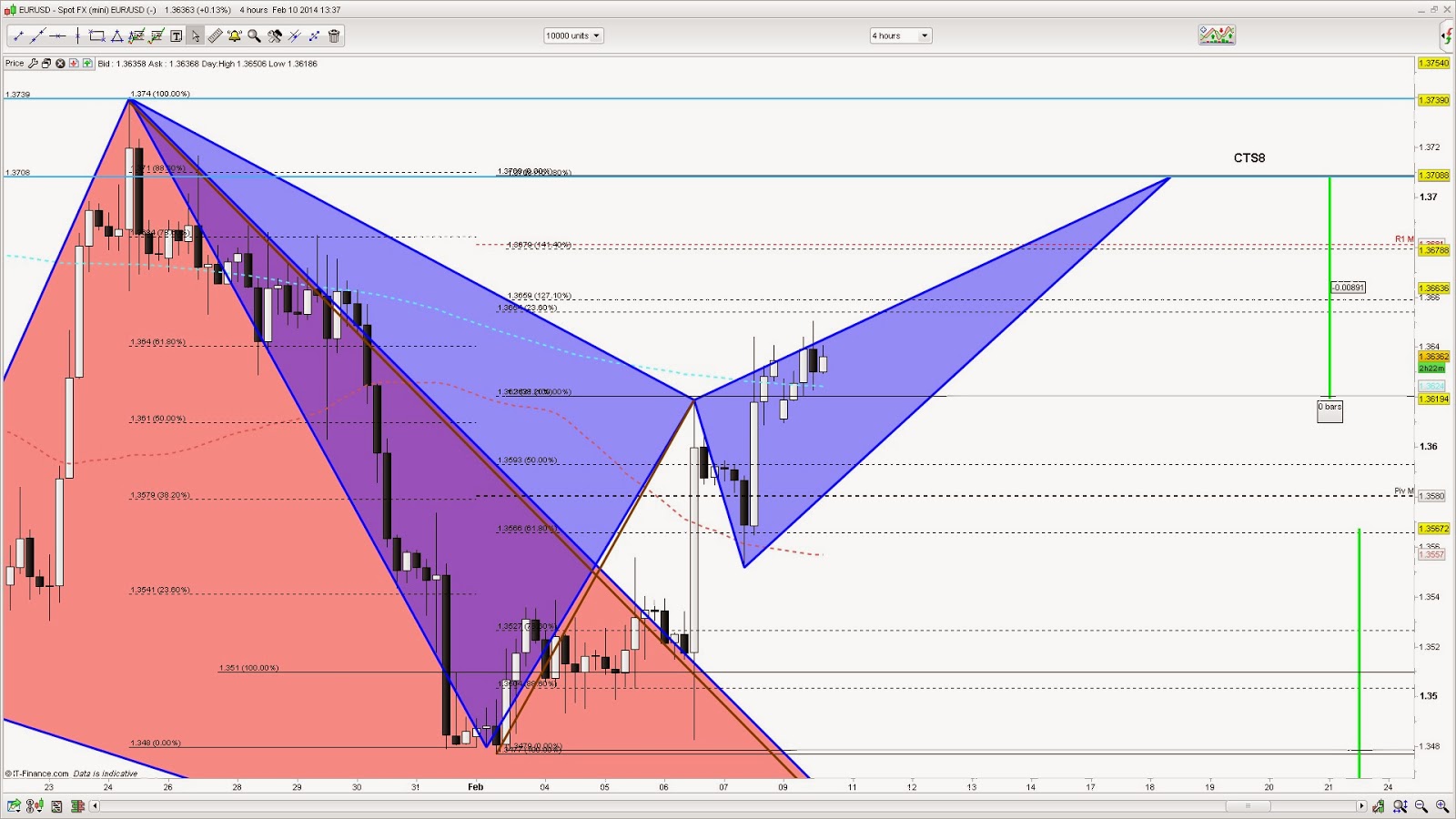The image size is (1456, 819).
Task: Click the left arrow of horizontal scrollbar
Action: tap(95, 806)
